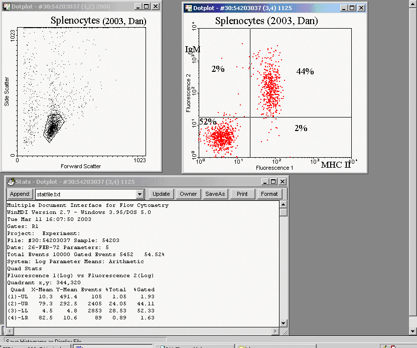The image size is (417, 348).
Task: Click the Owner button
Action: pyautogui.click(x=188, y=194)
